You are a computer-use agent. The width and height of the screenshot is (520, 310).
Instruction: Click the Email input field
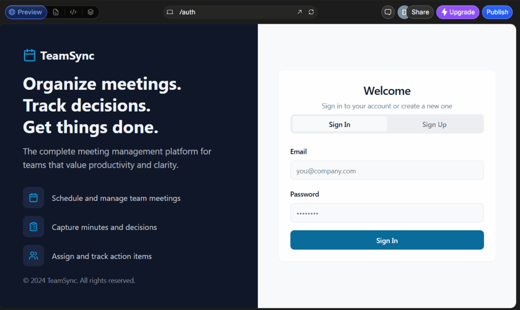pyautogui.click(x=387, y=170)
